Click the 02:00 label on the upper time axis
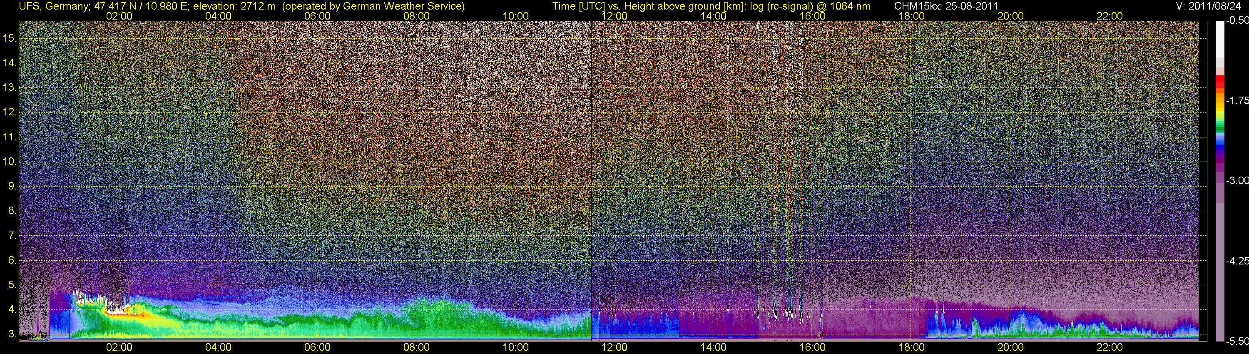1249x354 pixels. pyautogui.click(x=119, y=16)
